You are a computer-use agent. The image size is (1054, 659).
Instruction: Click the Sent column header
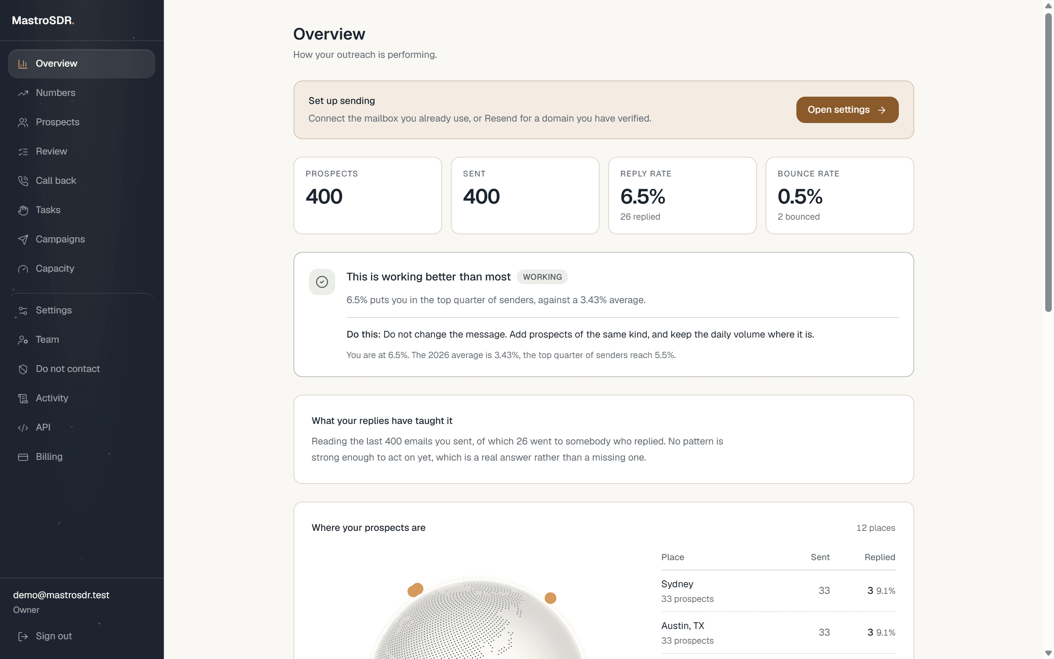tap(820, 558)
